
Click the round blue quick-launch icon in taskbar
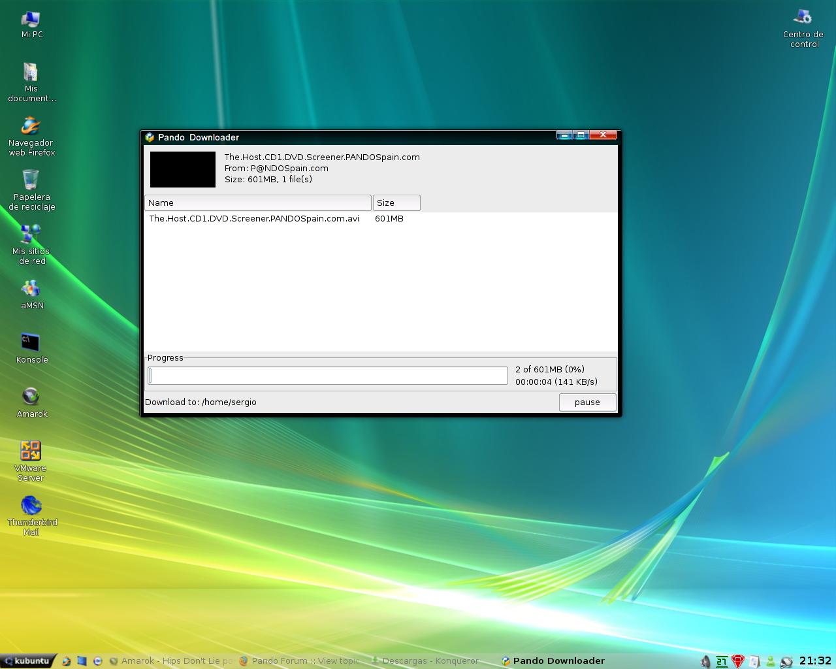97,661
